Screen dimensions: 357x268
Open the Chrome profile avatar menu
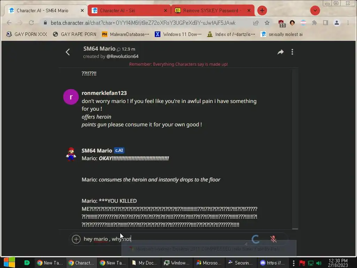(337, 23)
